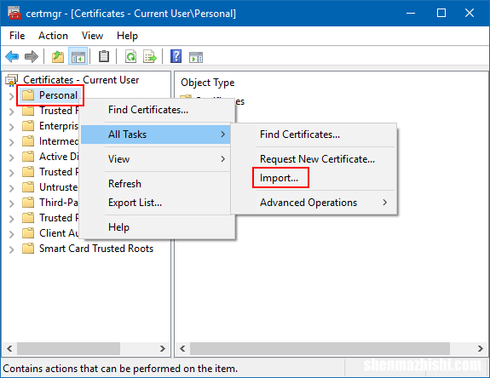Toggle Show/Hide Action Pane icon
The width and height of the screenshot is (490, 378).
click(196, 57)
